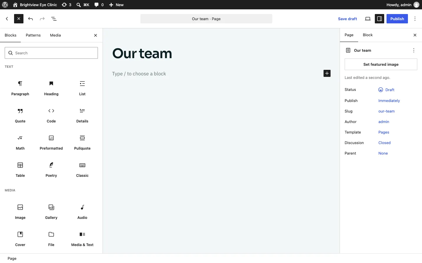Open the Block settings tab
This screenshot has width=422, height=263.
368,35
